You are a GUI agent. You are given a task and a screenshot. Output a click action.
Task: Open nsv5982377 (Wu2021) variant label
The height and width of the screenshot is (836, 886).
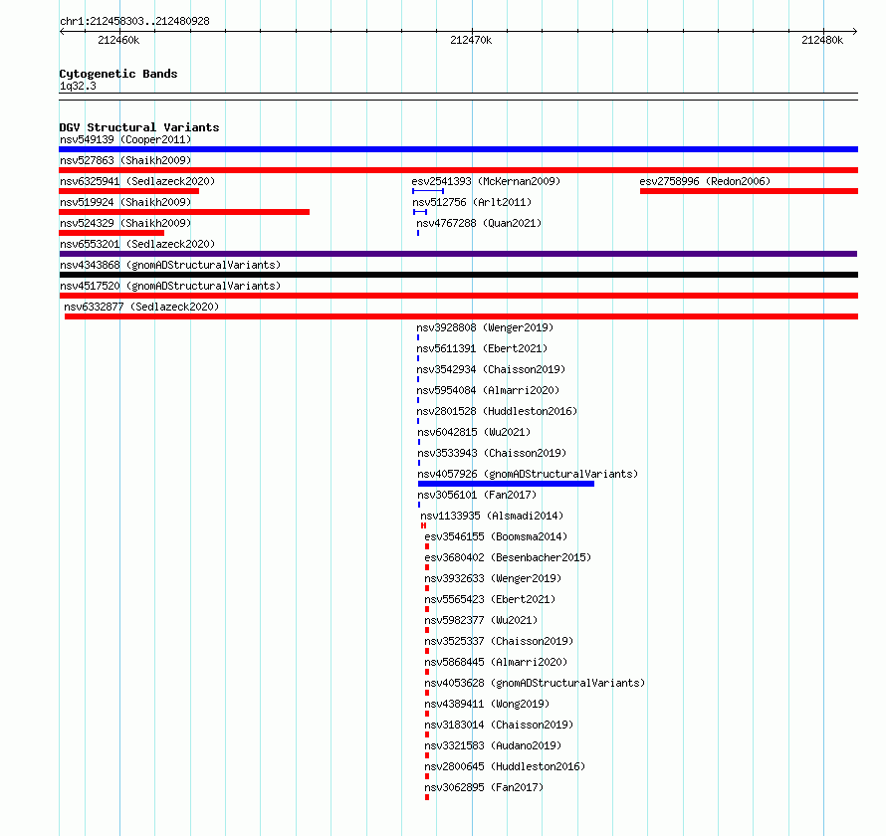click(x=481, y=620)
